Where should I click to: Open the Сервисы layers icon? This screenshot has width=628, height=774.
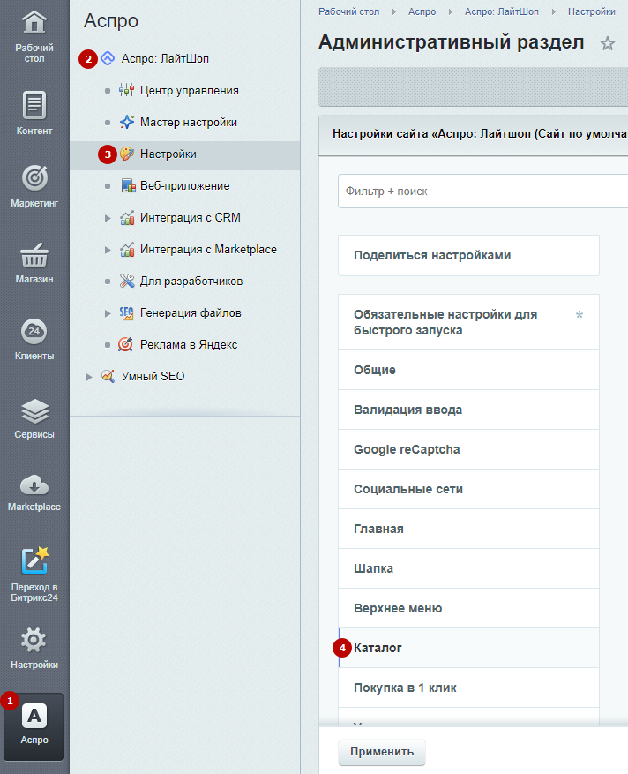pos(34,411)
